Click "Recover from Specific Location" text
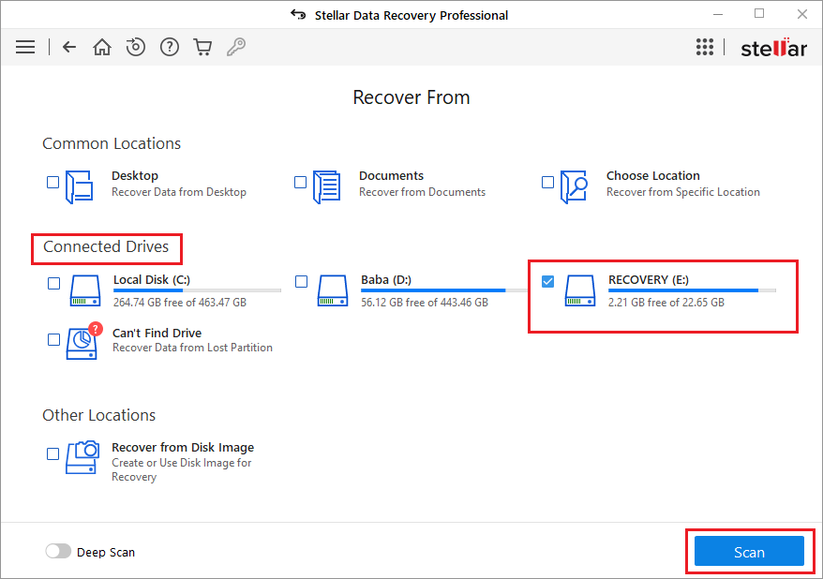Screen dimensions: 823x579 coord(682,192)
